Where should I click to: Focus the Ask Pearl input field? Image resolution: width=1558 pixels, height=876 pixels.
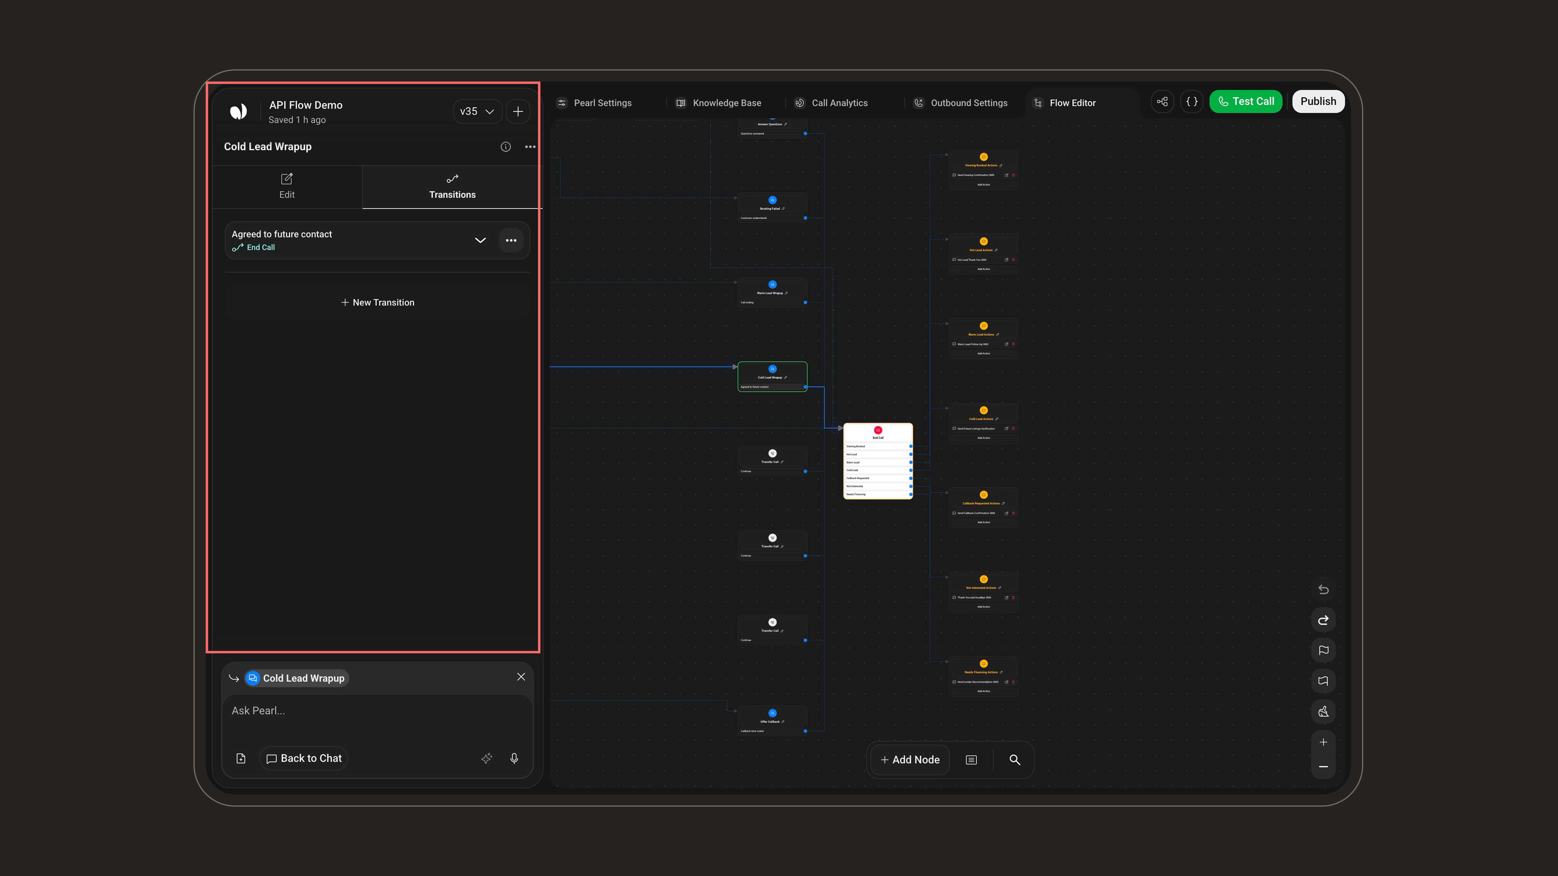377,711
